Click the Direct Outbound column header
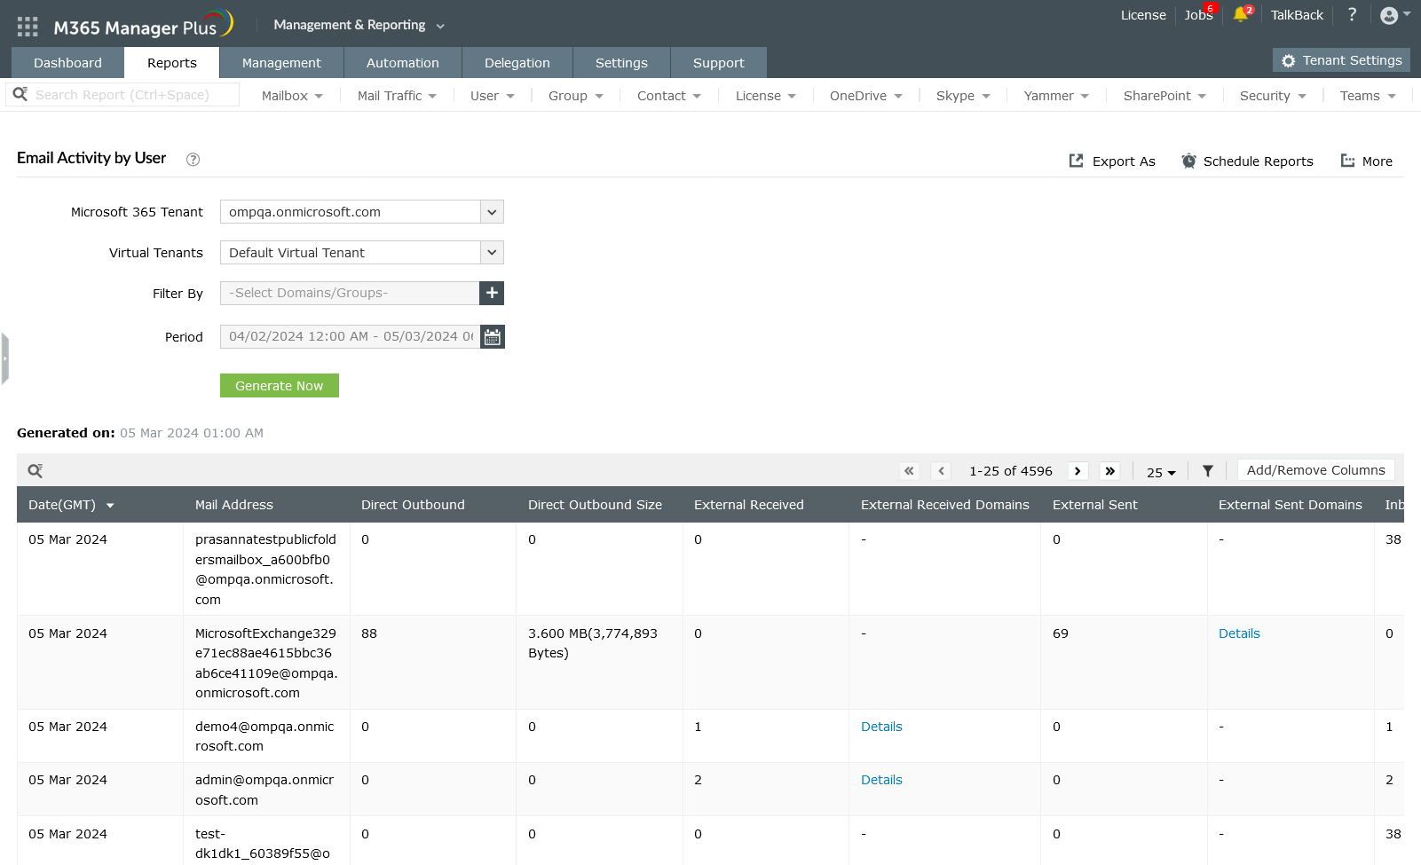This screenshot has width=1421, height=865. point(413,505)
